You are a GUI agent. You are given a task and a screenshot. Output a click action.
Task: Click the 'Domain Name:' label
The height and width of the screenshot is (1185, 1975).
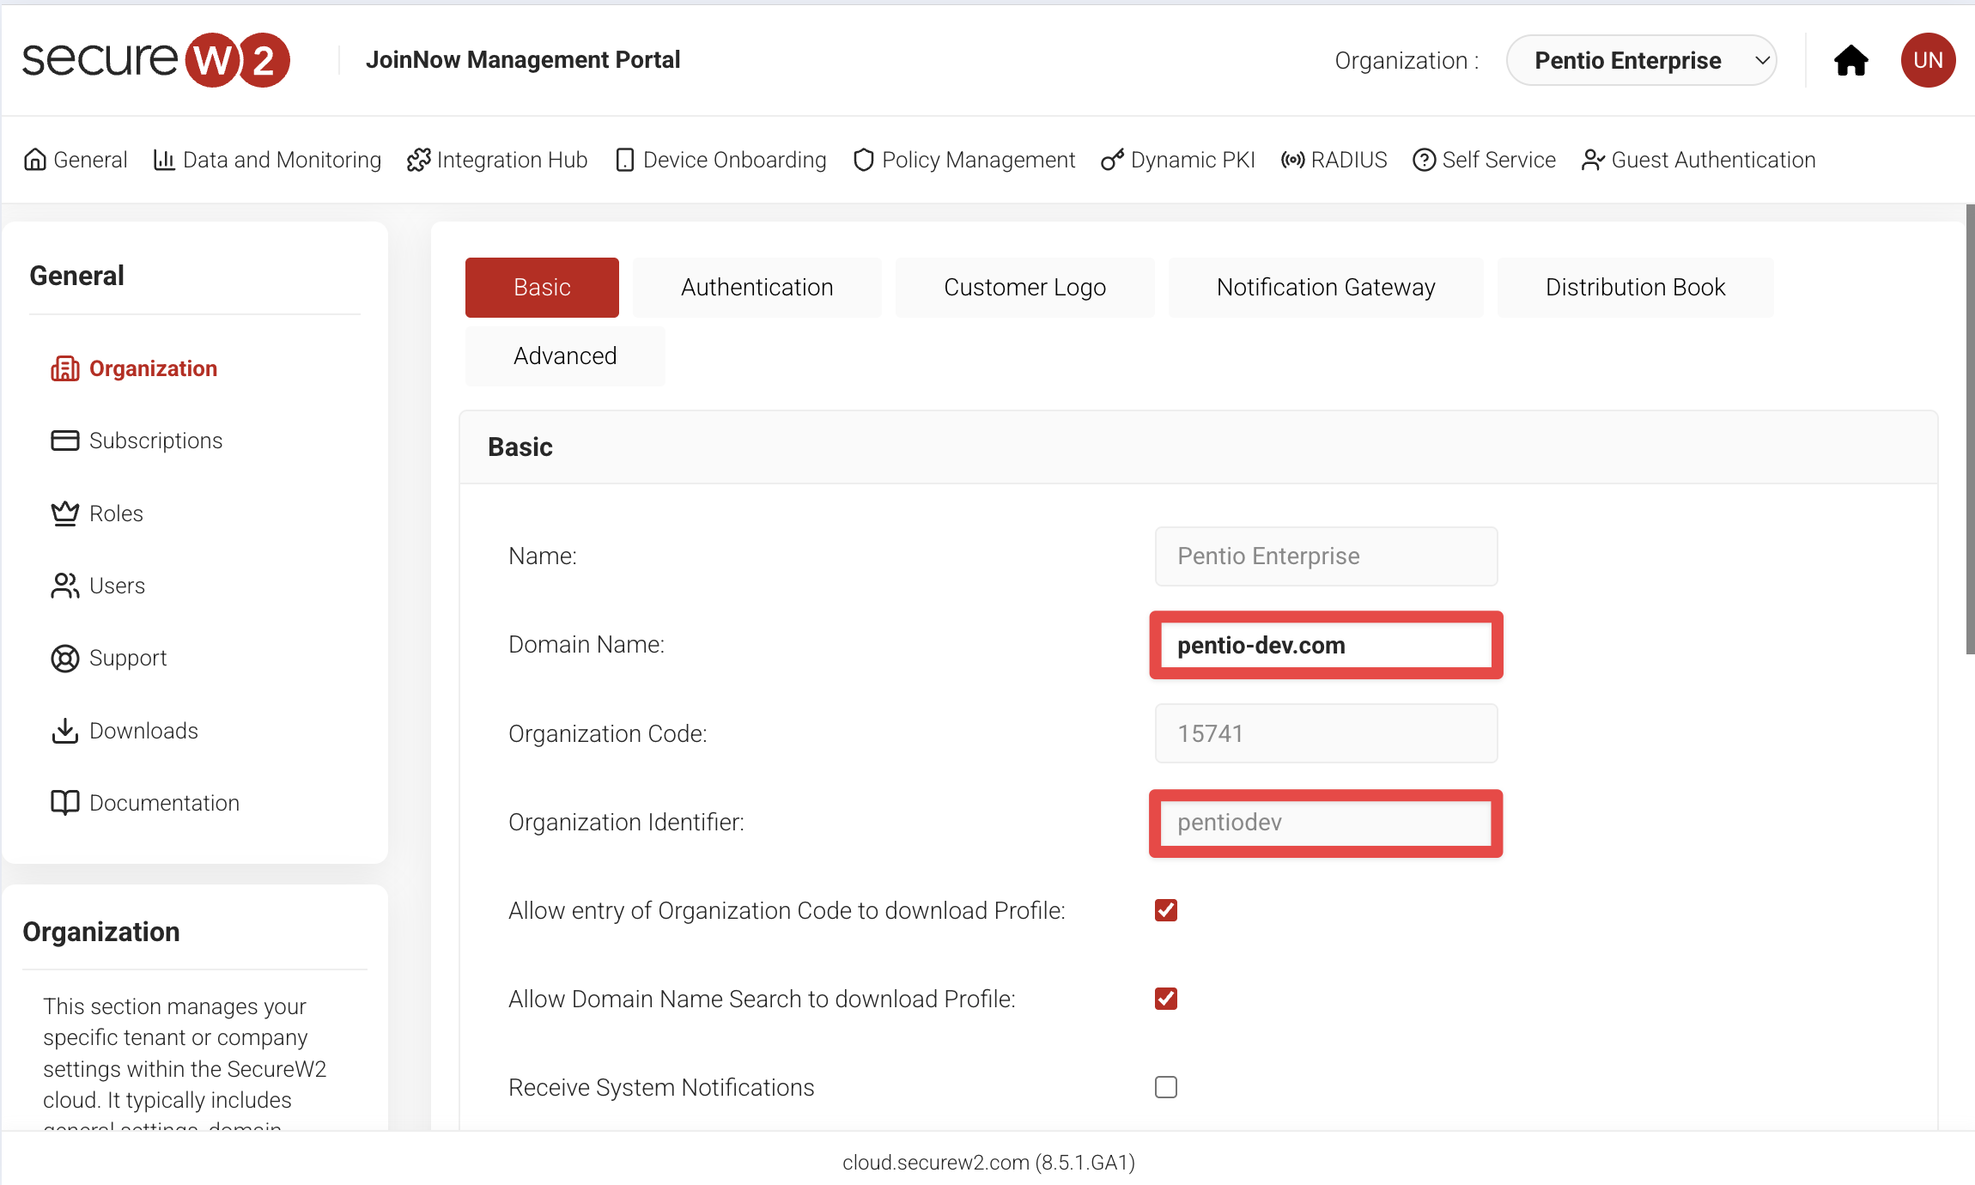(x=586, y=645)
